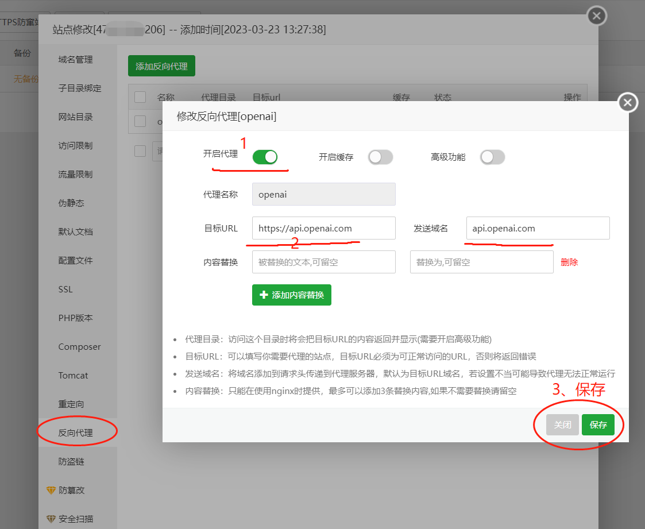Switch to 域名管理 in the sidebar
645x529 pixels.
(75, 59)
